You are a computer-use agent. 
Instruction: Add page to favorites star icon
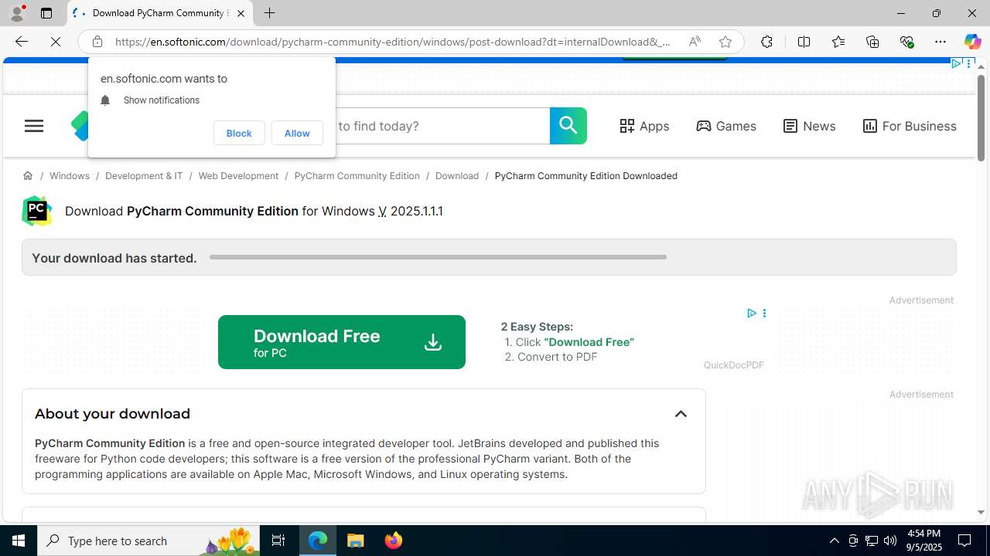coord(725,42)
